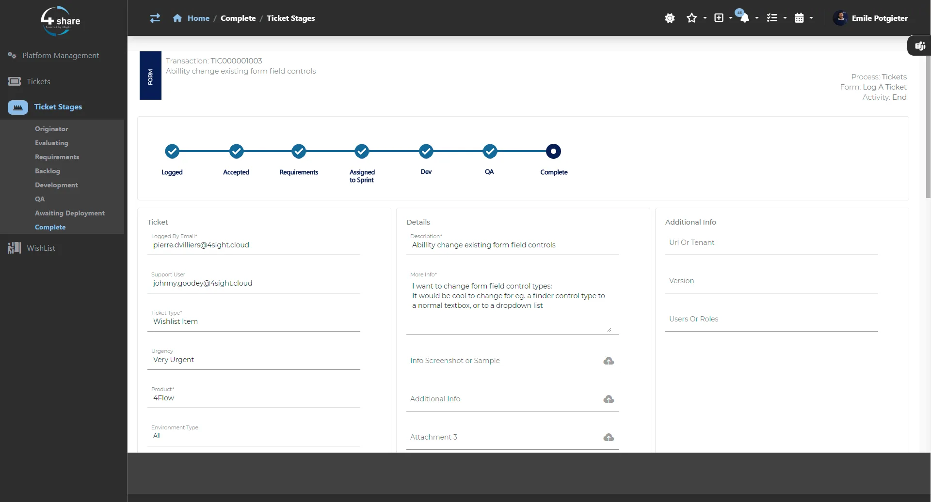This screenshot has height=502, width=931.
Task: Open Platform Management menu
Action: click(x=61, y=55)
